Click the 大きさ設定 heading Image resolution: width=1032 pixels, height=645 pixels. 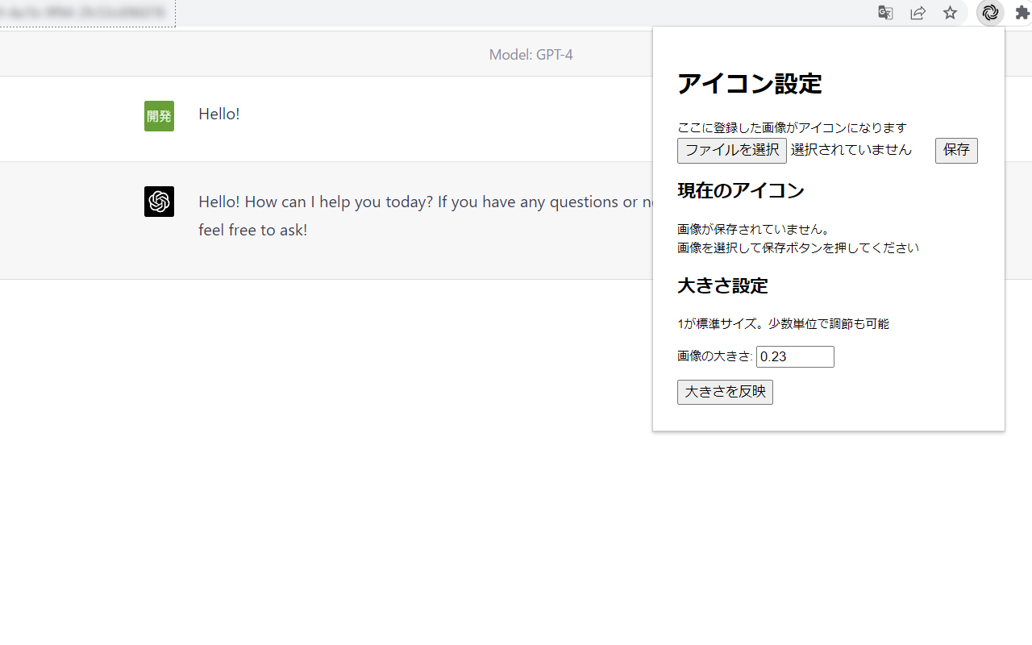[x=722, y=286]
